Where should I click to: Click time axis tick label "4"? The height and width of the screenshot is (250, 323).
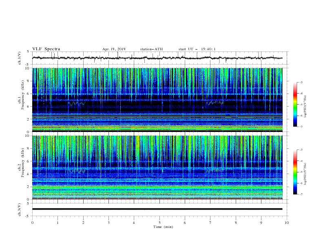click(134, 223)
